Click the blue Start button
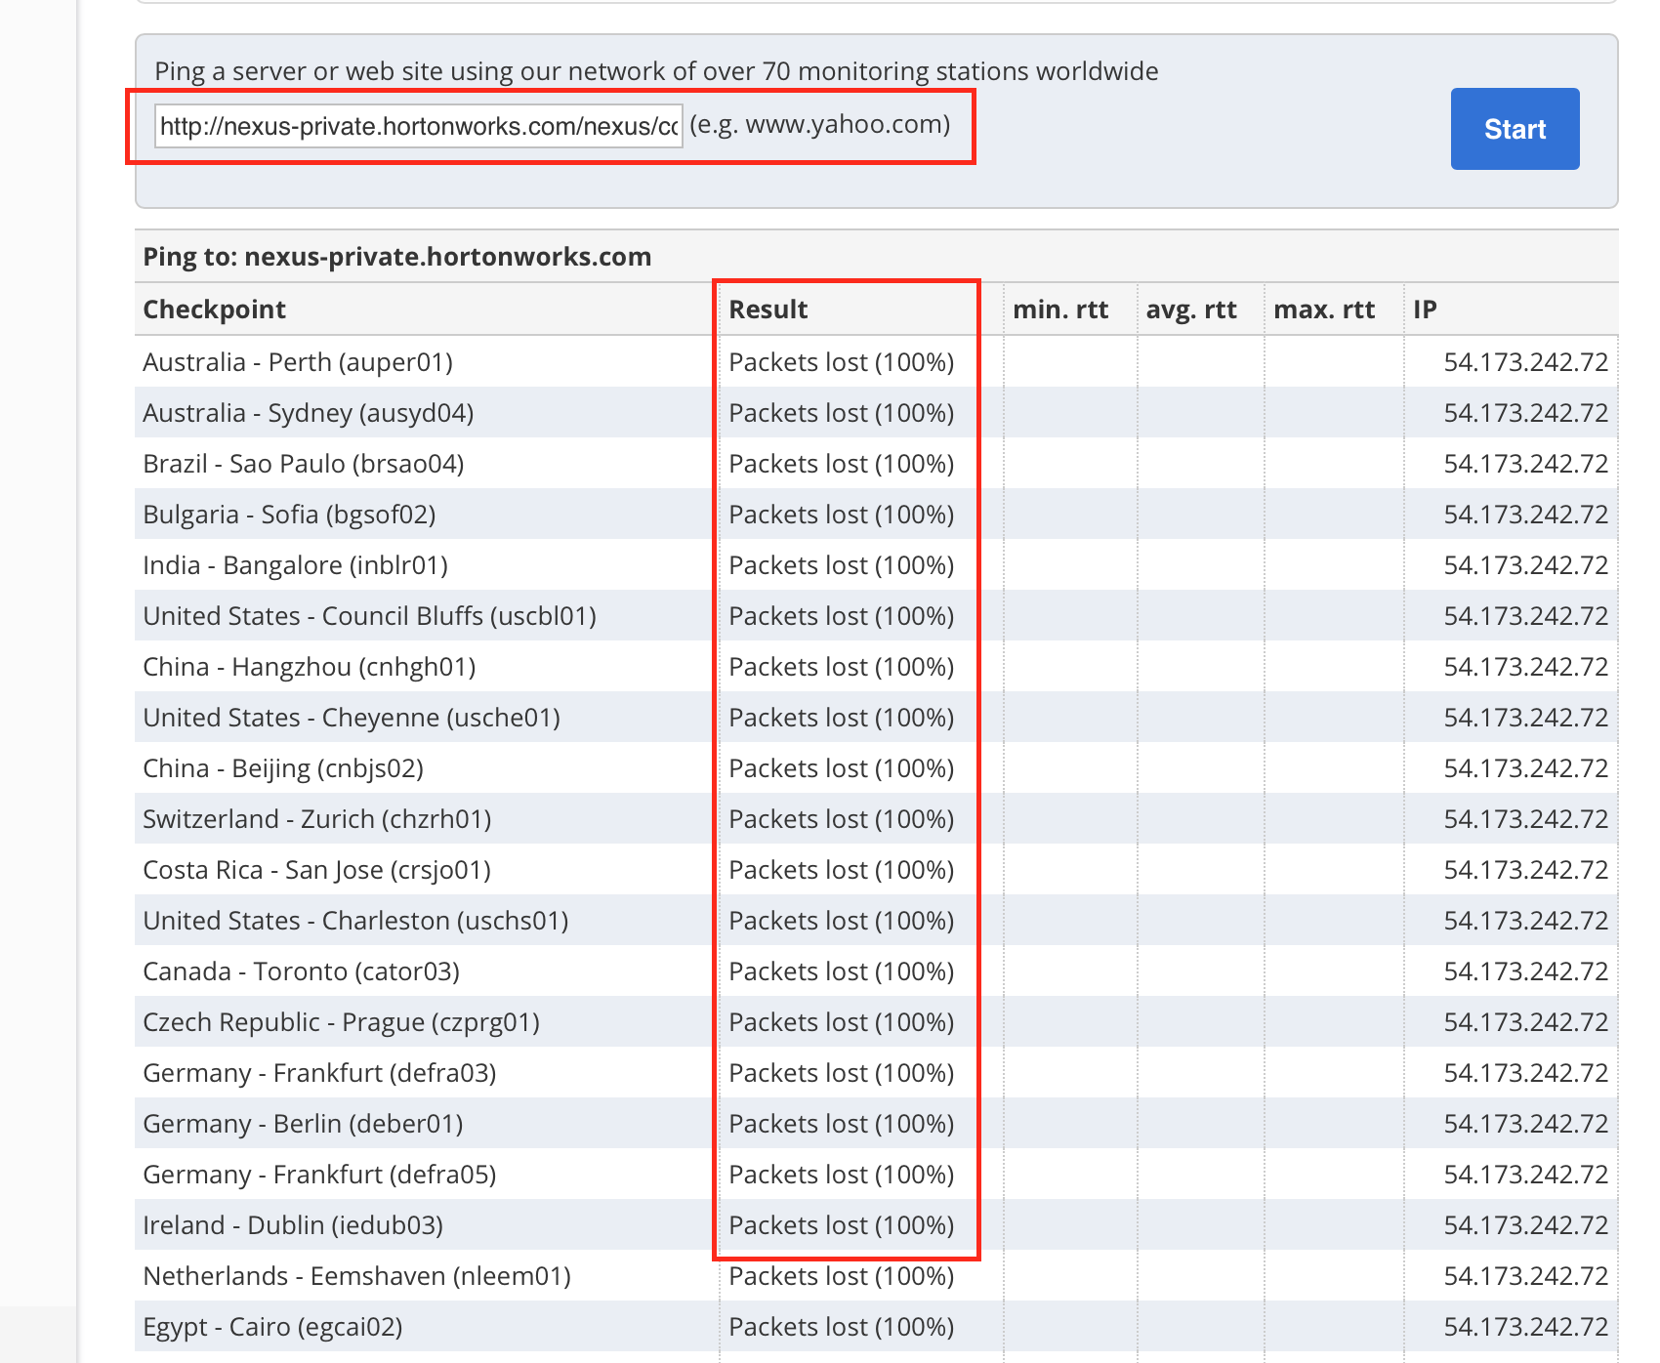 pyautogui.click(x=1514, y=129)
